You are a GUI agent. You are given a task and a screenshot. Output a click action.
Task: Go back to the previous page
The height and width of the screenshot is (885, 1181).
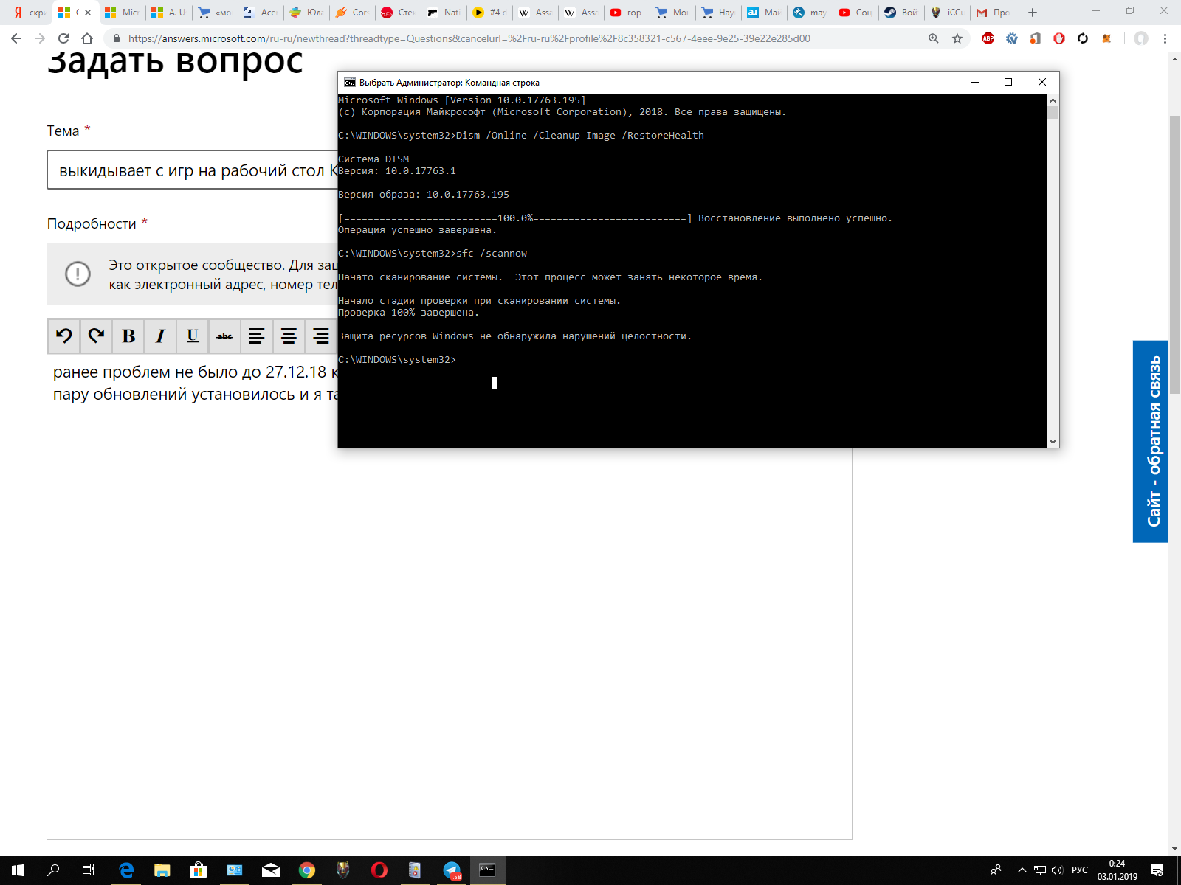[x=16, y=38]
